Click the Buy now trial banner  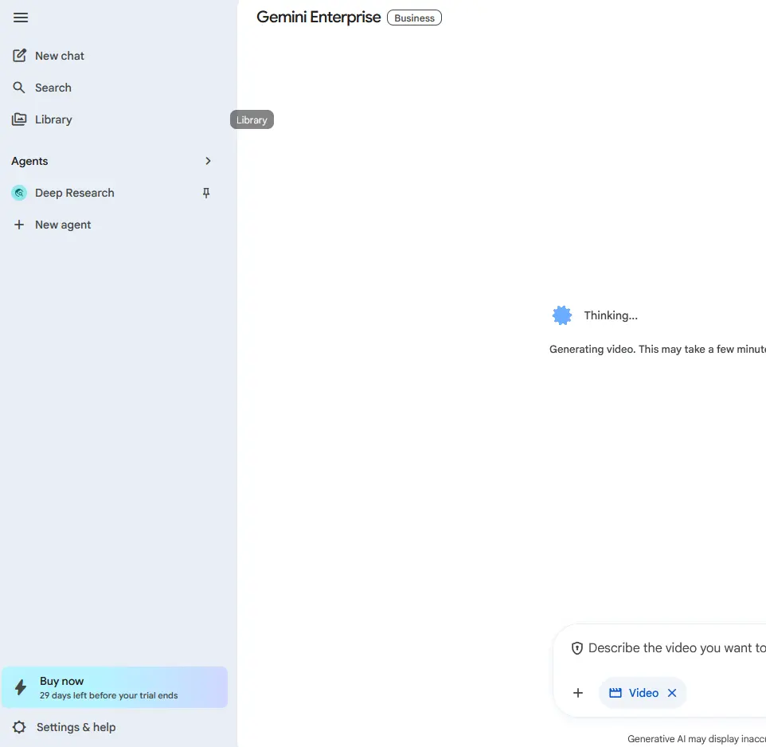(x=115, y=687)
